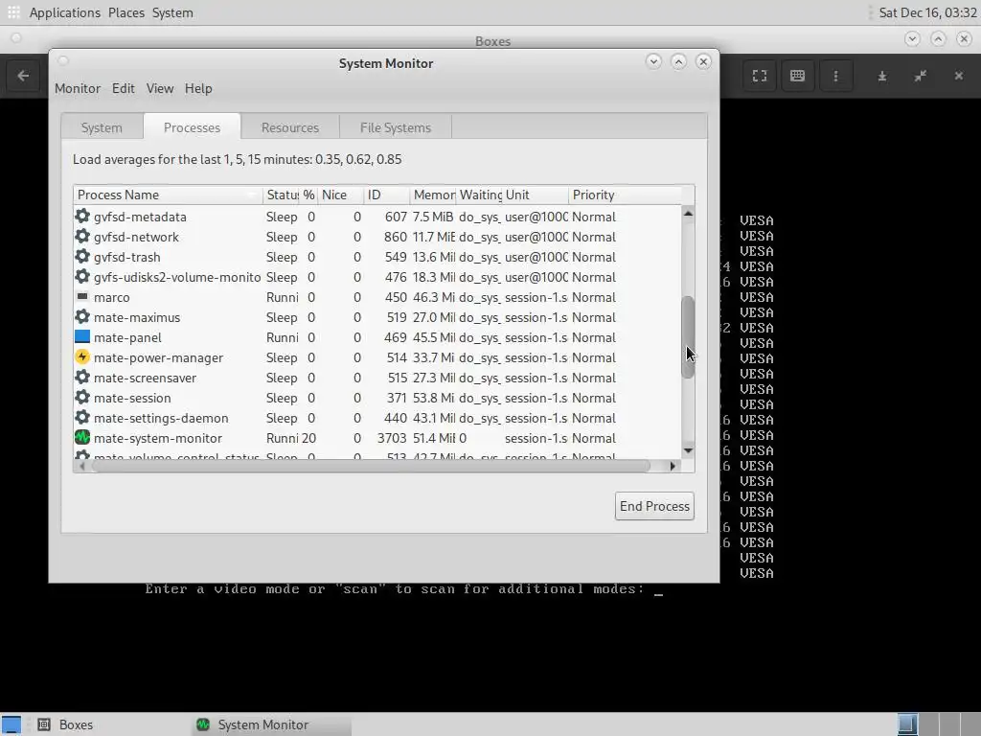Click the blue mate-panel process icon

82,336
